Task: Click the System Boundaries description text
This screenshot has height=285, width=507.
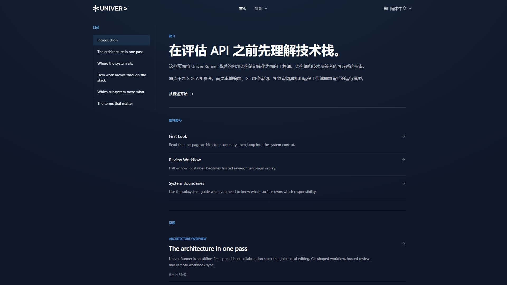Action: (243, 192)
